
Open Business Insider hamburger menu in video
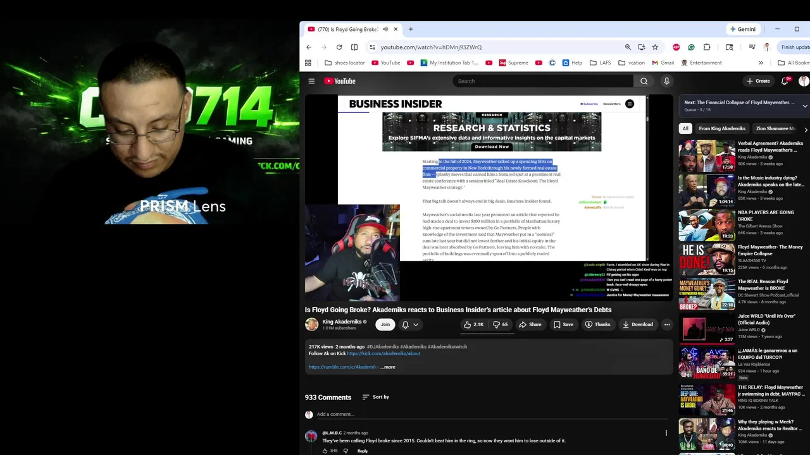coord(630,104)
